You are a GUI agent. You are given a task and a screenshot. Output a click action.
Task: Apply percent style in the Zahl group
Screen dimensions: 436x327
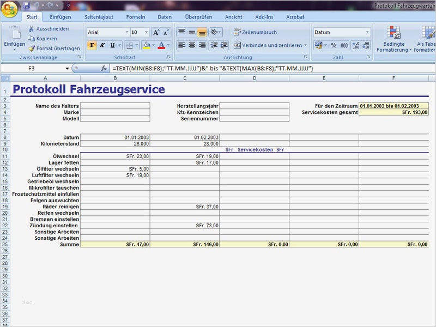click(333, 46)
